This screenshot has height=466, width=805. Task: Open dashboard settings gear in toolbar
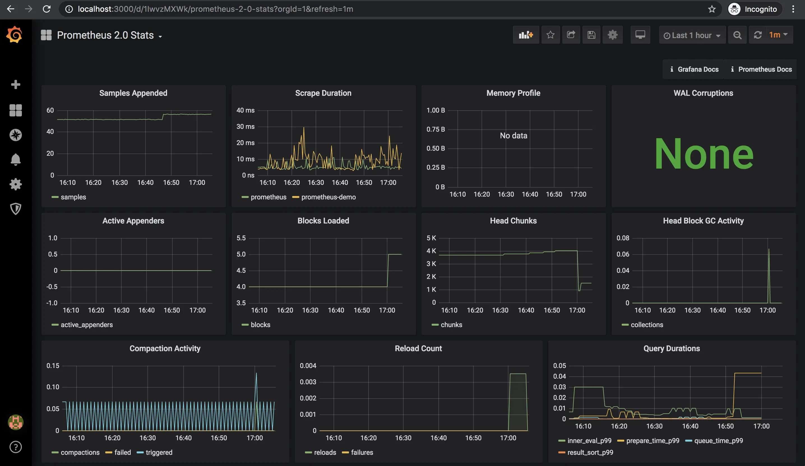point(612,35)
